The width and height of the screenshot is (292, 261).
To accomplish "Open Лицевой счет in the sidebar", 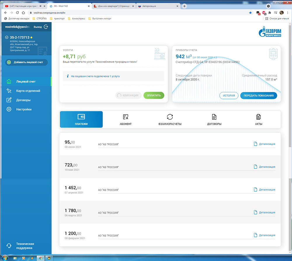I will click(x=26, y=82).
